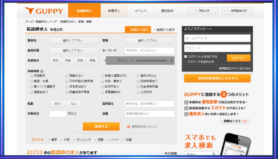
Task: Switch to 路線から探す tab
Action: (164, 30)
